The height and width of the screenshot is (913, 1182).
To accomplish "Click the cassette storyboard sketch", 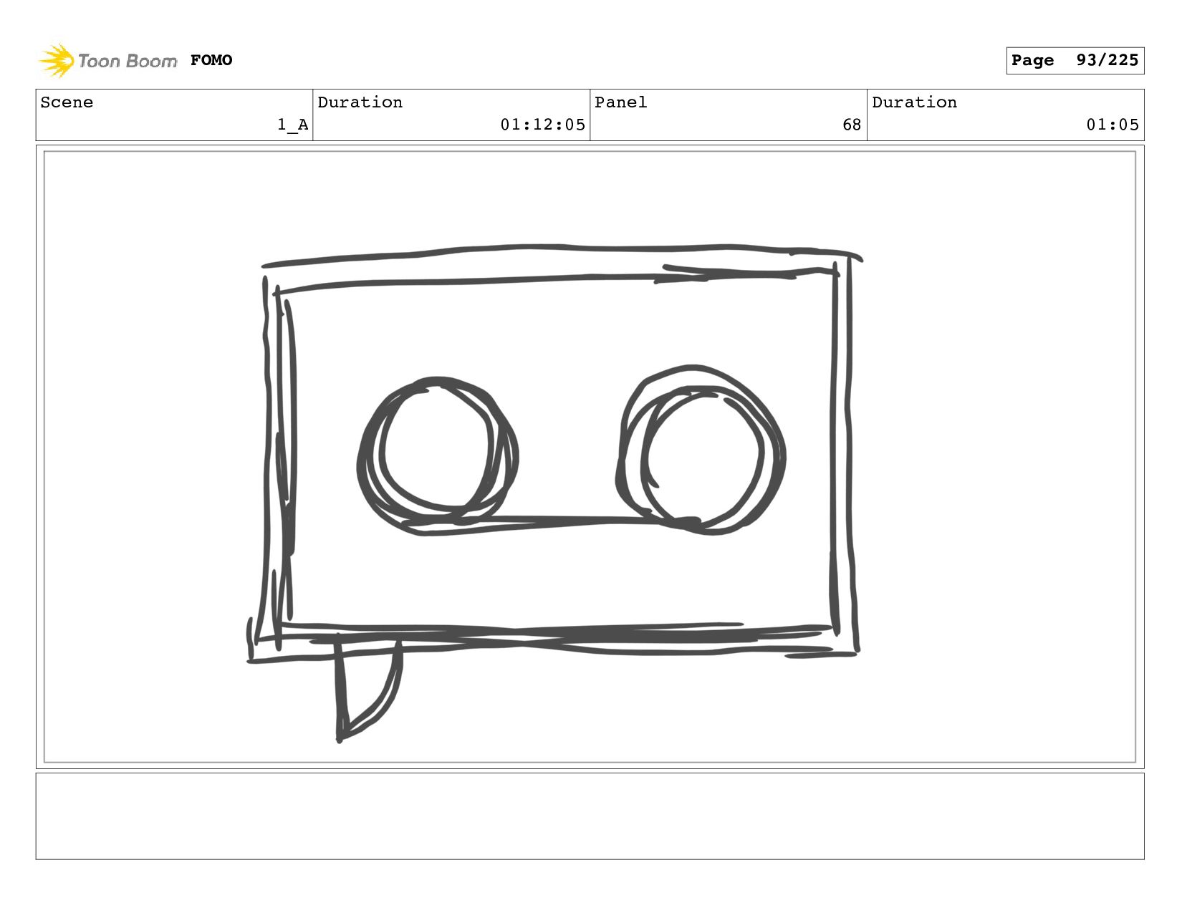I will [x=555, y=493].
